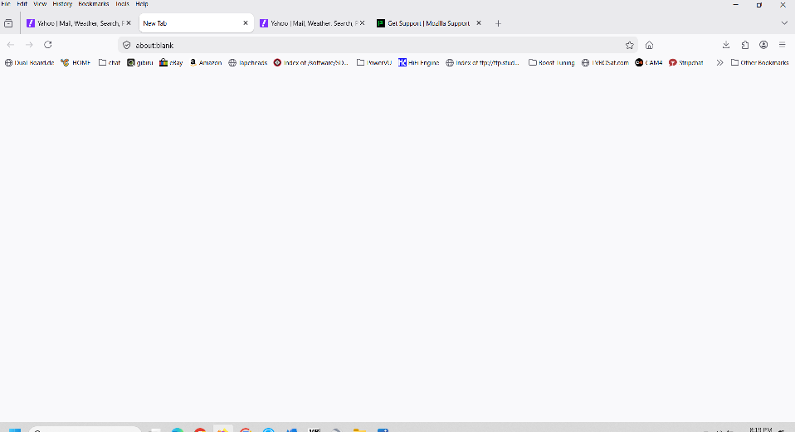795x432 pixels.
Task: Open a new tab with plus button
Action: click(x=498, y=23)
